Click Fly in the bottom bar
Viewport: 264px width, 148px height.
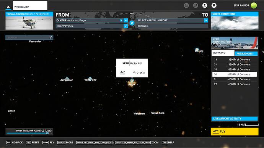pos(48,142)
